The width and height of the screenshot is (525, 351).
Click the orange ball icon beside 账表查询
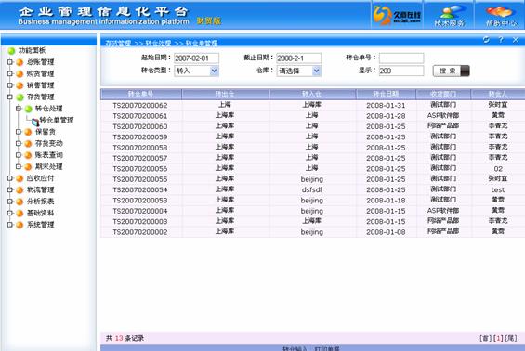(x=29, y=155)
